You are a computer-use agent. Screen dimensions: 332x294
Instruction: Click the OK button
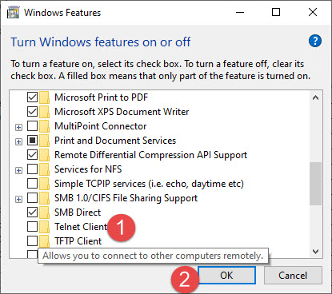coord(226,276)
